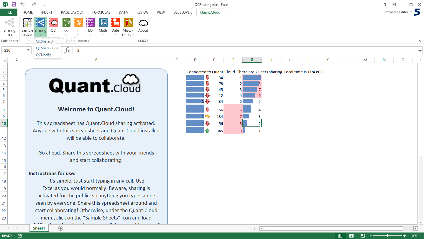
Task: Switch to the DEVELOPER tab
Action: tap(183, 12)
